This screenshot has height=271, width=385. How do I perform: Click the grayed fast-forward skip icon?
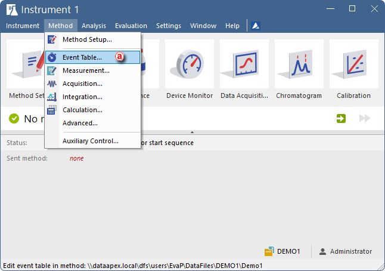point(364,119)
